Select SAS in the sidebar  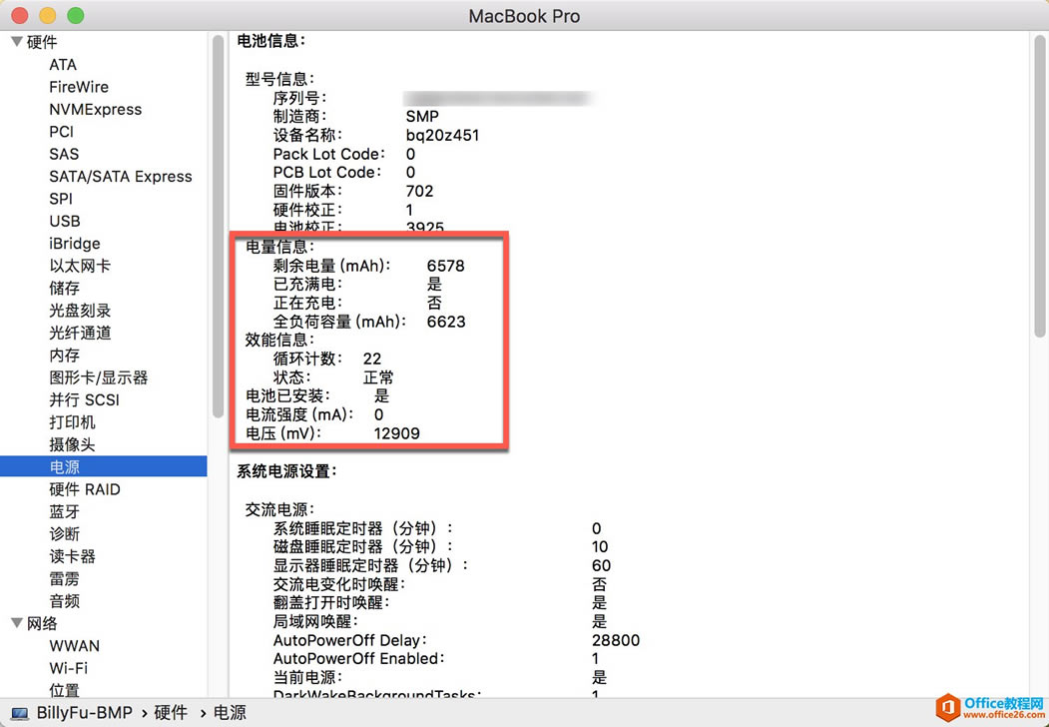point(64,154)
